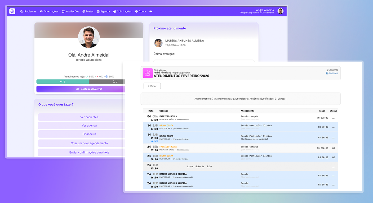Click Mateus Antunes Almeida's patient photo

click(x=158, y=43)
